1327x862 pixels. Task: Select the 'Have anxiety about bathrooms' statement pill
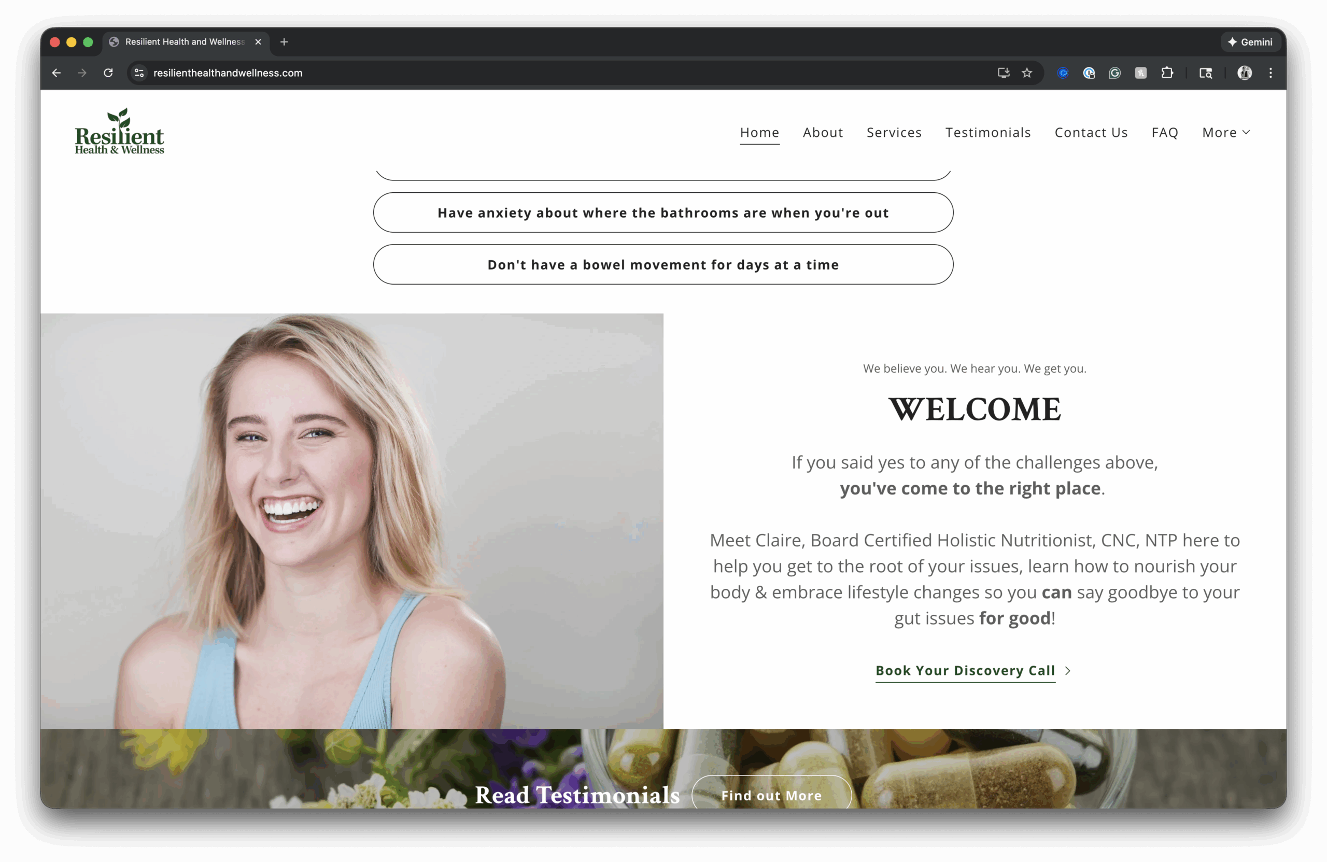coord(662,213)
